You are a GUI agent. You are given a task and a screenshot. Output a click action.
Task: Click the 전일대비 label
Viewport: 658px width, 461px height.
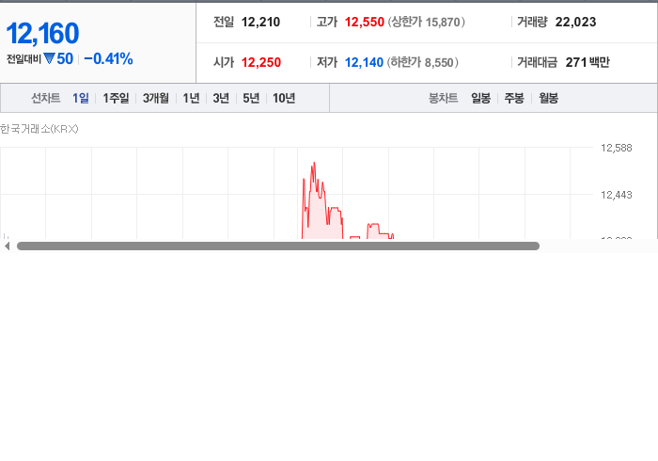(x=23, y=59)
